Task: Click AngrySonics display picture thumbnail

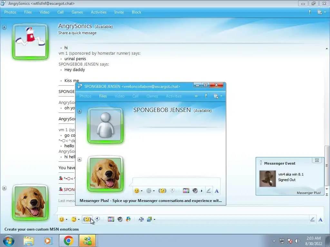Action: 30,41
